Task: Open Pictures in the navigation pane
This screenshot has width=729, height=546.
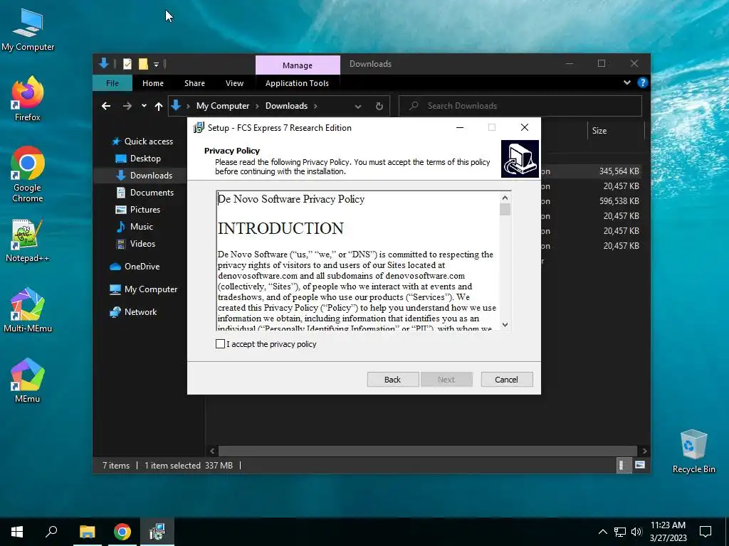Action: coord(137,210)
